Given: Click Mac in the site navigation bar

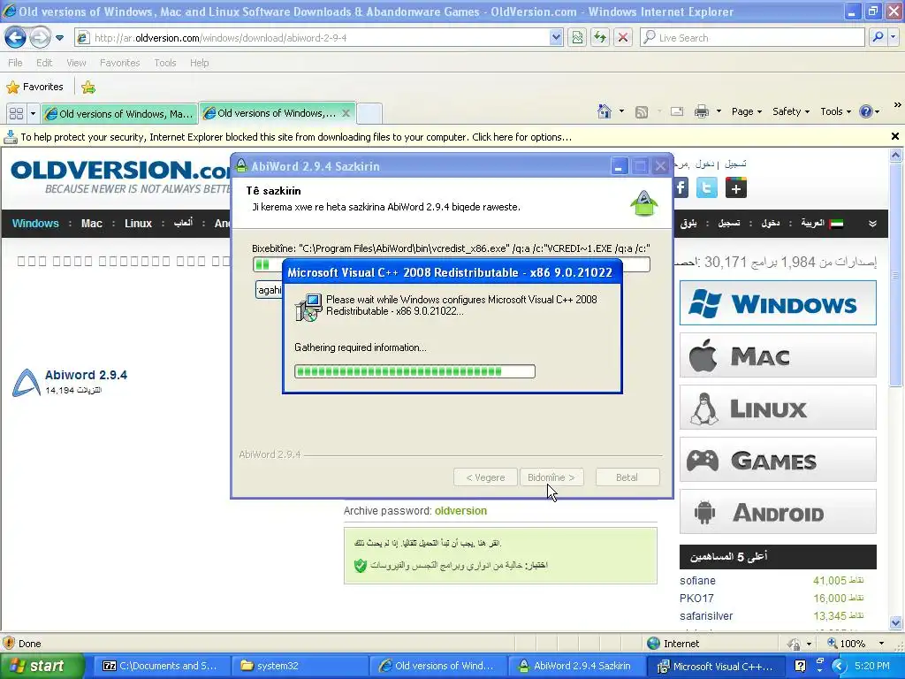Looking at the screenshot, I should coord(92,224).
